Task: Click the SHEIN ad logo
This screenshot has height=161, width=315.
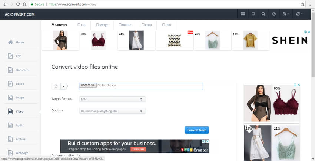Action: coord(289,41)
